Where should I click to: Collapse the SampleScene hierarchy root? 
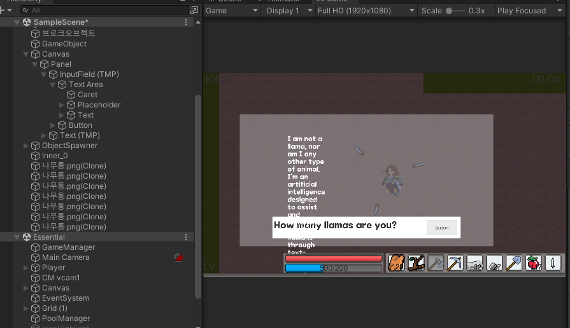[x=17, y=22]
